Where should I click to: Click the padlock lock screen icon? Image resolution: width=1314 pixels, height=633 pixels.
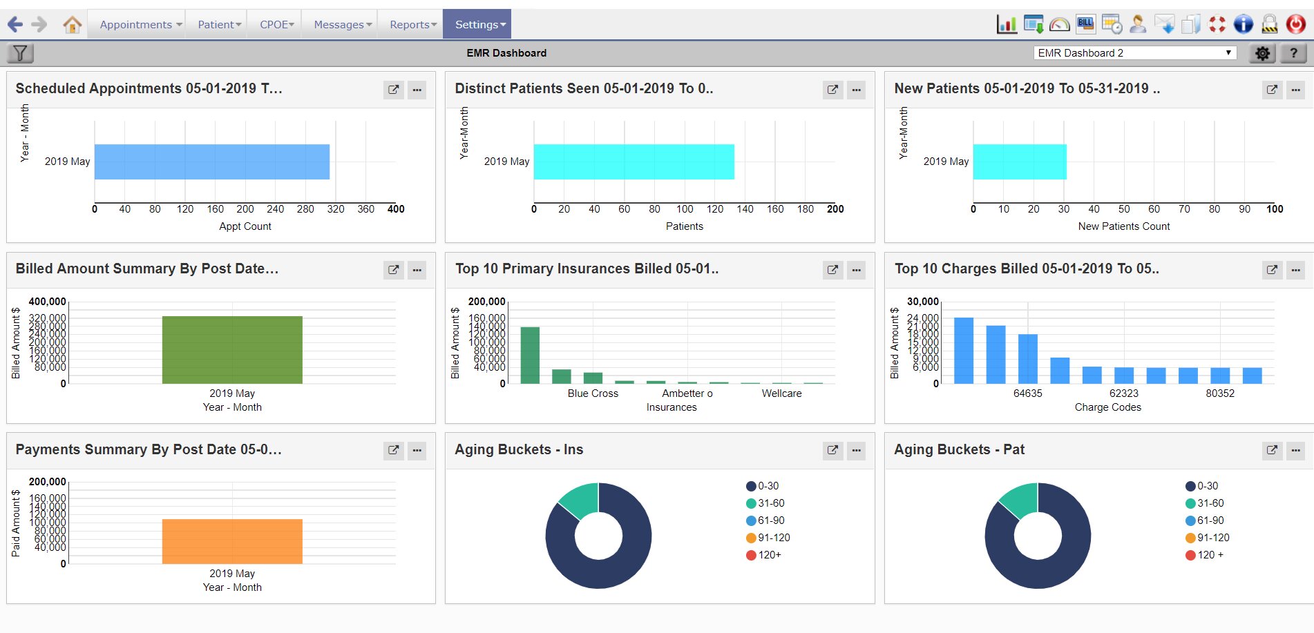(1269, 25)
